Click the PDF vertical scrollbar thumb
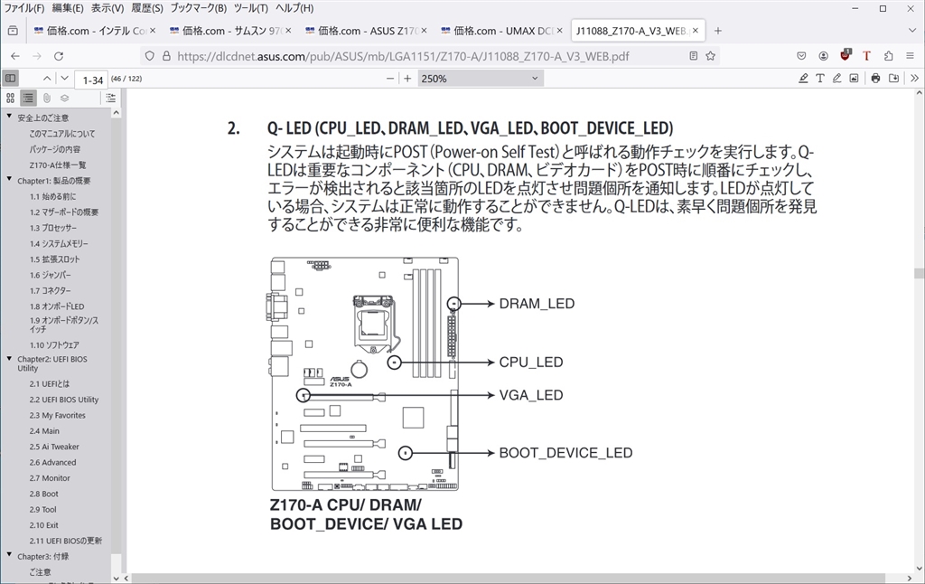This screenshot has width=925, height=584. (x=919, y=273)
